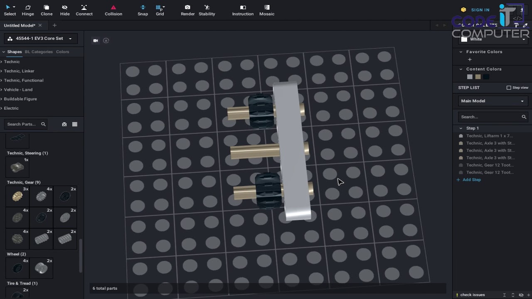Select the paint roller tool

(x=517, y=25)
